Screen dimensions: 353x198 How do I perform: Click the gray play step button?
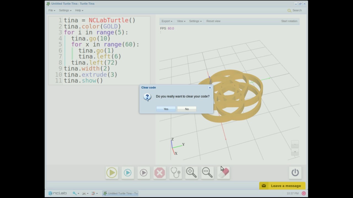click(143, 173)
